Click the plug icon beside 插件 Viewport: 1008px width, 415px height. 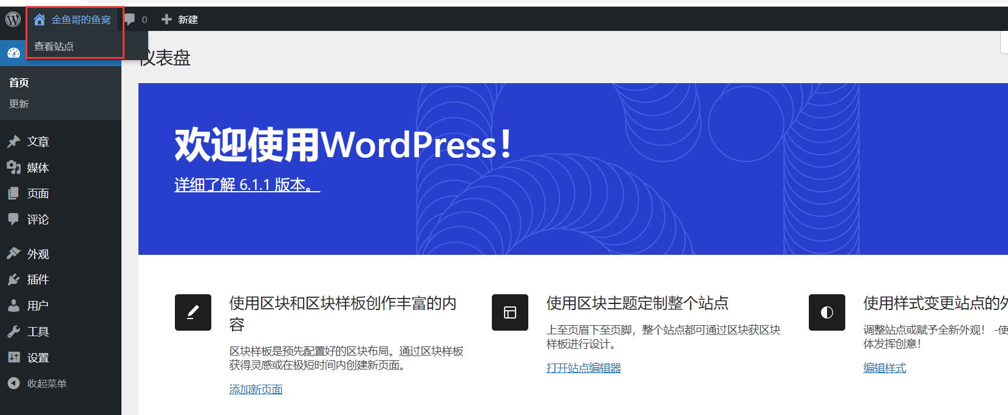tap(13, 280)
